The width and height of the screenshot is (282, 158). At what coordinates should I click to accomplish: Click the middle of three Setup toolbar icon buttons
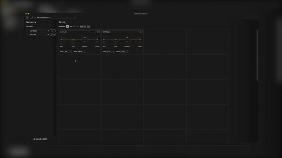click(85, 26)
